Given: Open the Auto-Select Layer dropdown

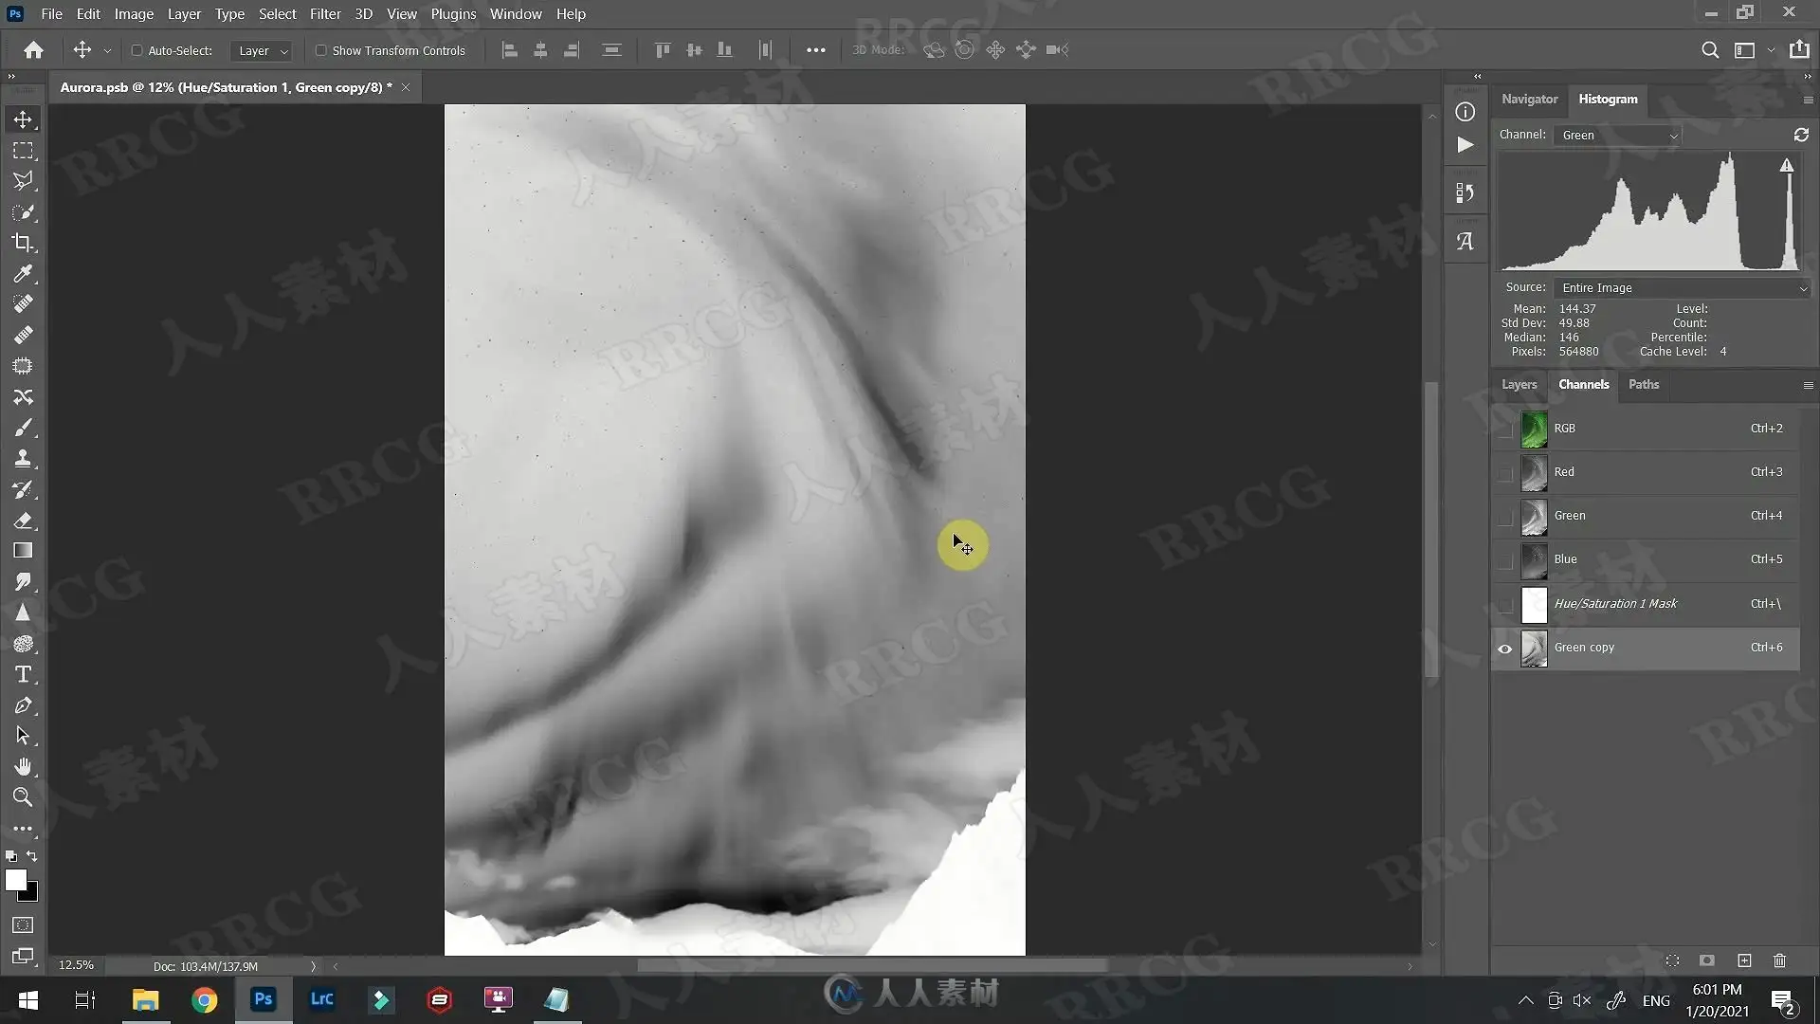Looking at the screenshot, I should [262, 50].
